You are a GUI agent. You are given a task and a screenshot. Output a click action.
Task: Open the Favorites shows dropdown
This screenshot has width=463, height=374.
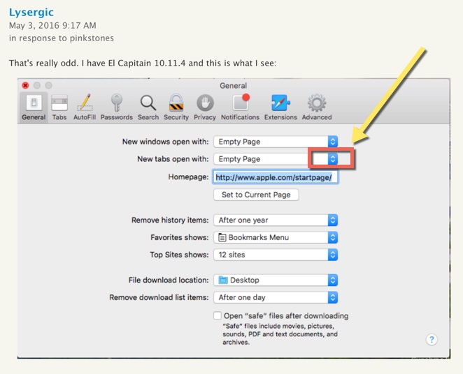pos(276,237)
